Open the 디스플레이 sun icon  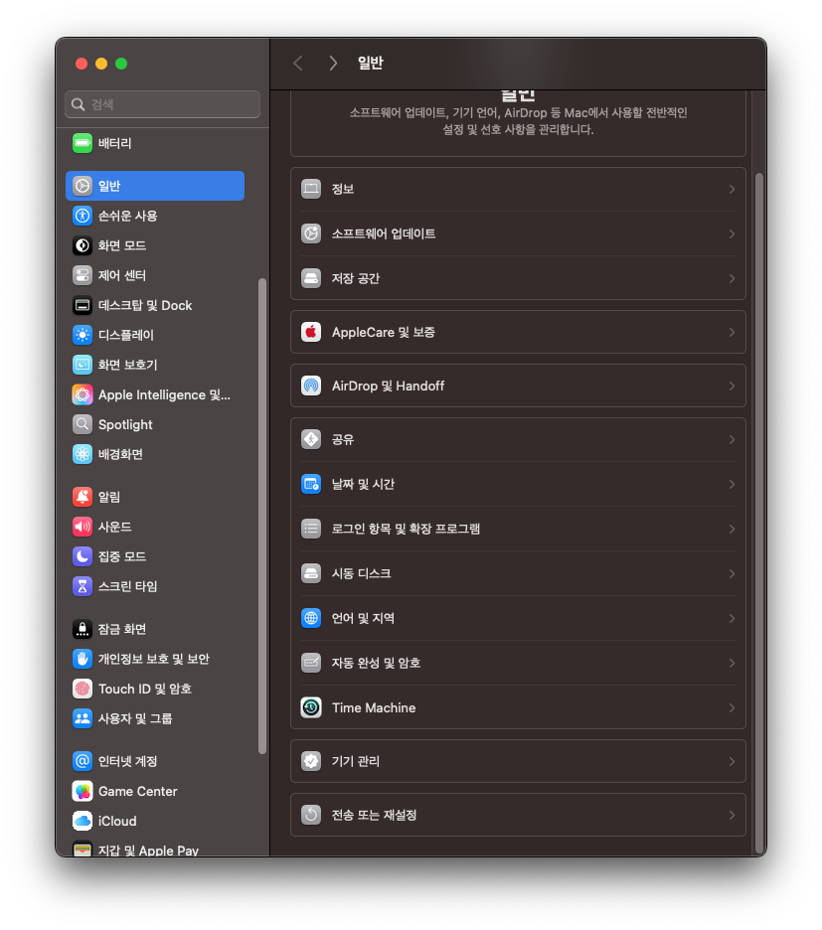point(82,335)
